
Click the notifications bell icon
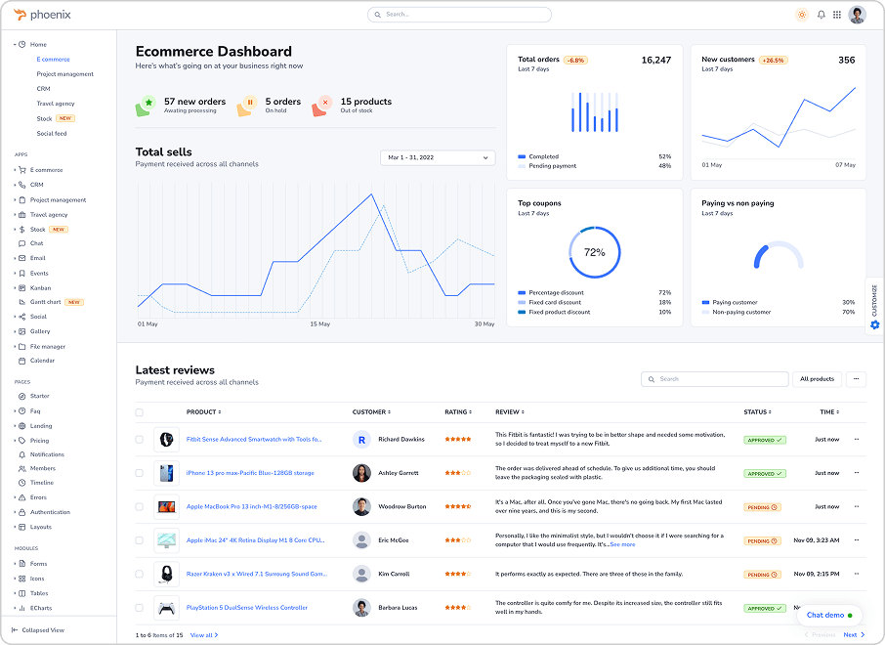[x=821, y=15]
